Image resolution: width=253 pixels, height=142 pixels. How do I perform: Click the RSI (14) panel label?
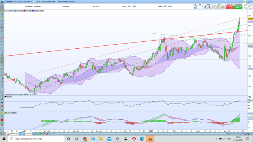(8, 97)
